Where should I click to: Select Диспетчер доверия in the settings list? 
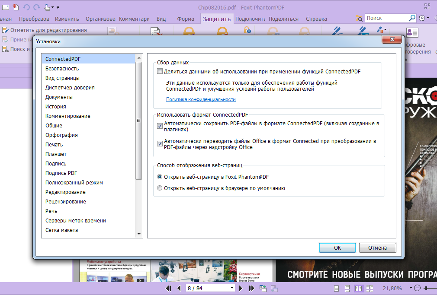point(88,87)
